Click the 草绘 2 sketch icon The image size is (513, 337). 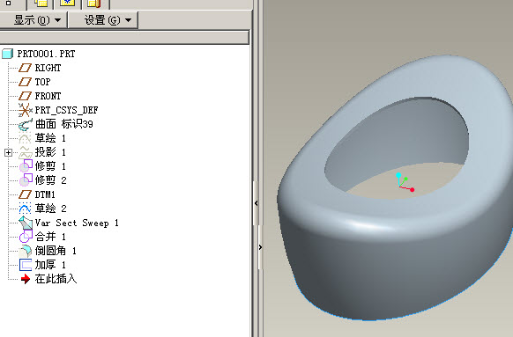(x=25, y=209)
